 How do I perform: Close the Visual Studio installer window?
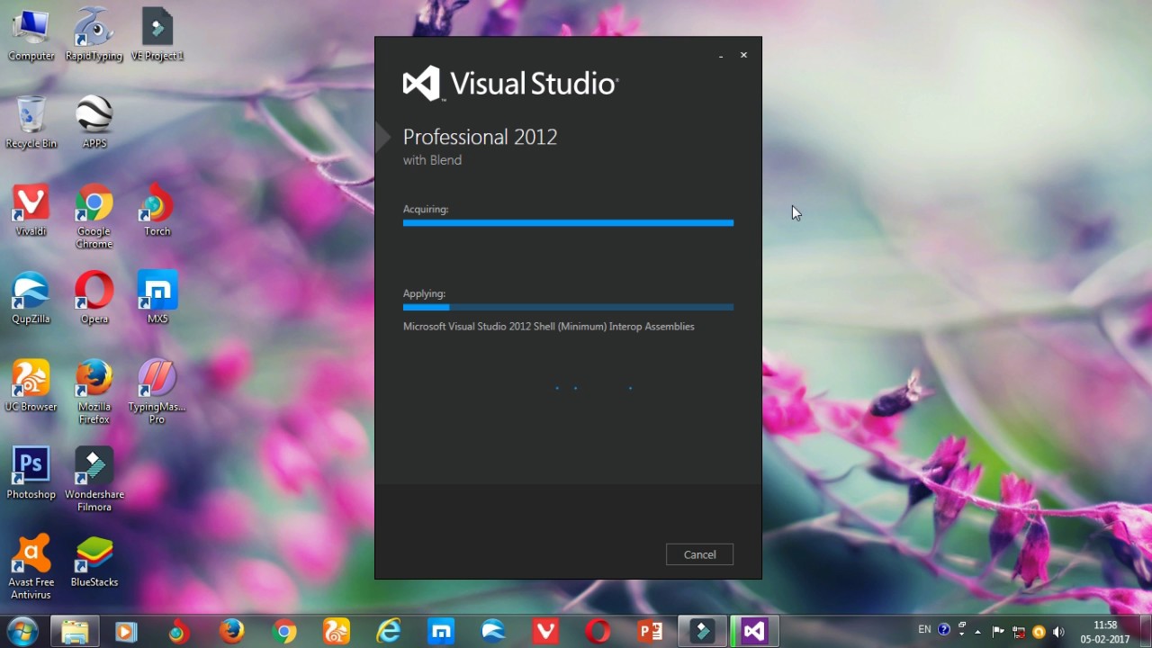(x=743, y=55)
